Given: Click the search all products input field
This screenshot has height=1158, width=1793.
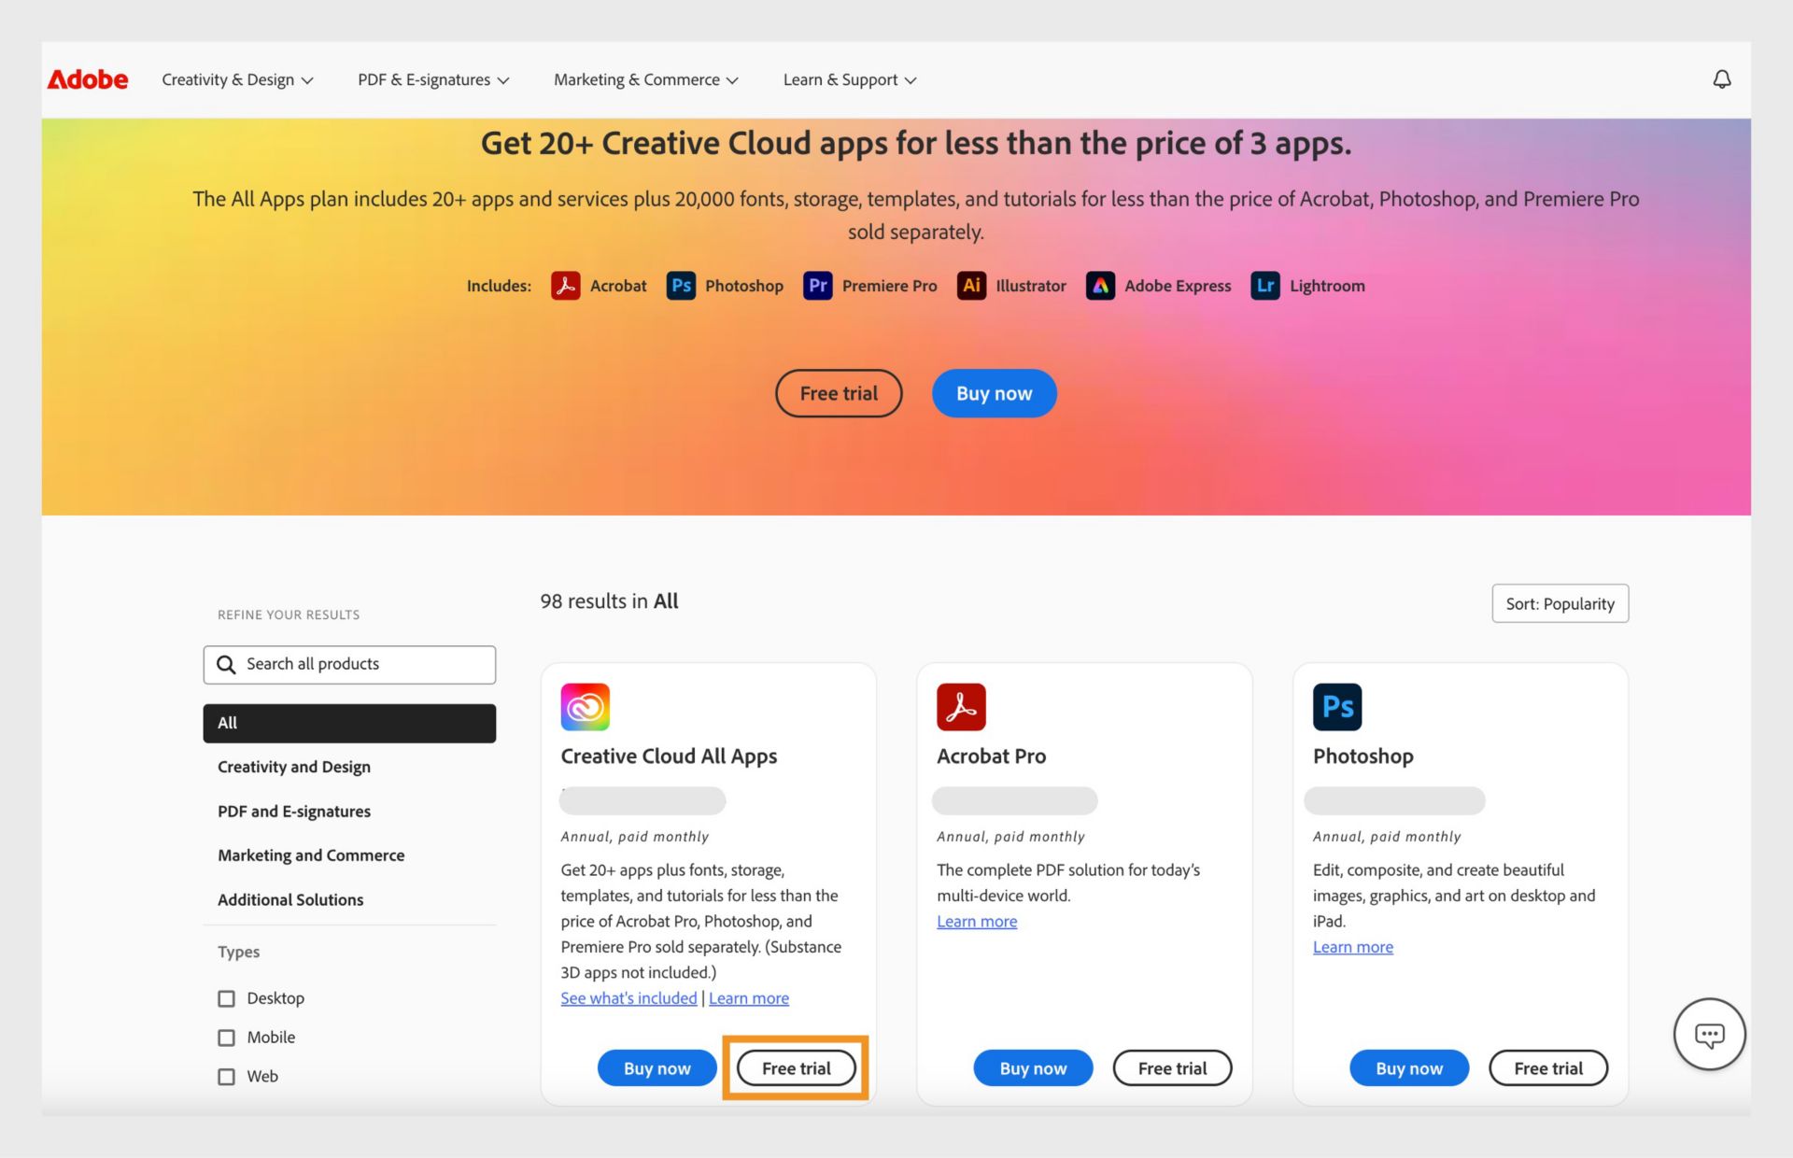Looking at the screenshot, I should click(x=349, y=663).
